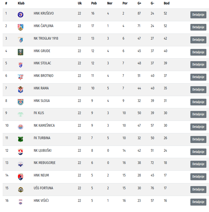This screenshot has width=209, height=212.
Task: Click the HNK Neum club crest
Action: pos(20,176)
